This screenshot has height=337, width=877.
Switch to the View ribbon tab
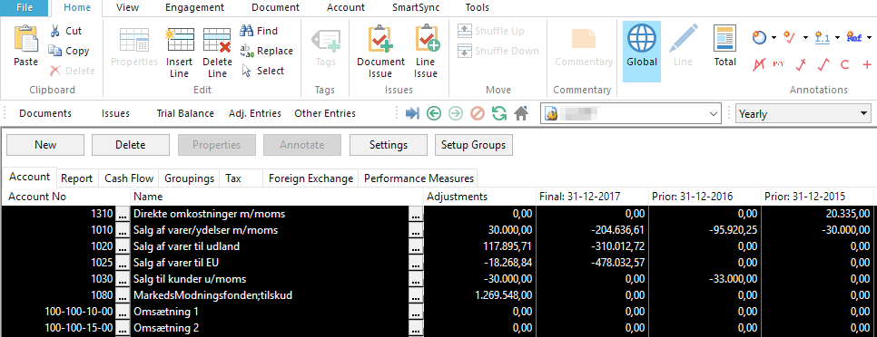tap(127, 8)
